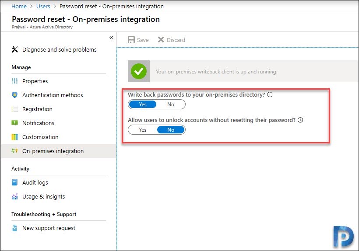Set write back passwords to No
359x251 pixels.
pyautogui.click(x=171, y=105)
